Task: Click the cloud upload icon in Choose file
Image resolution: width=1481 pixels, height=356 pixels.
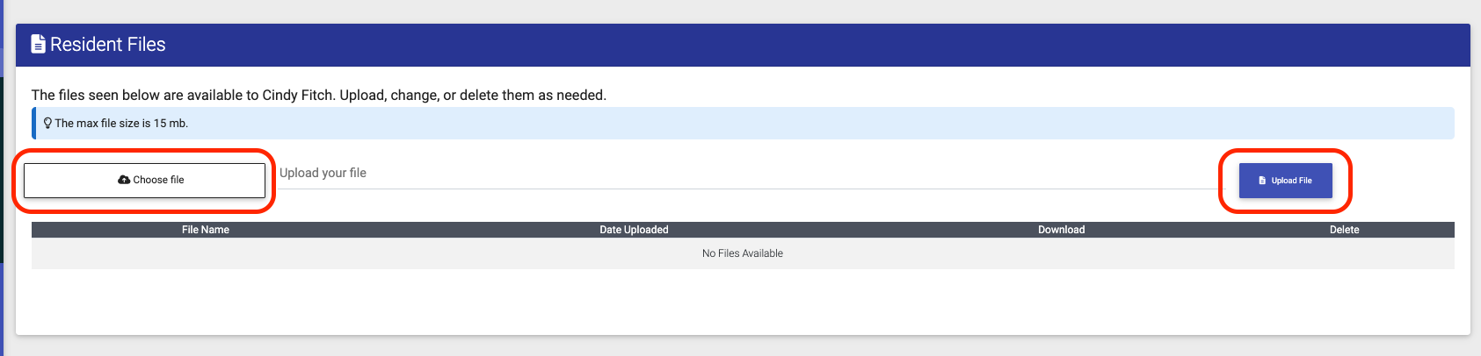Action: 124,180
